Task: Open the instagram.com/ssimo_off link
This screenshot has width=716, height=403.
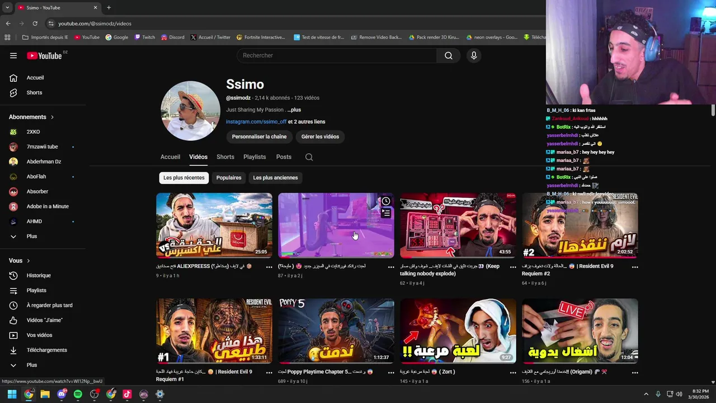Action: (x=256, y=122)
